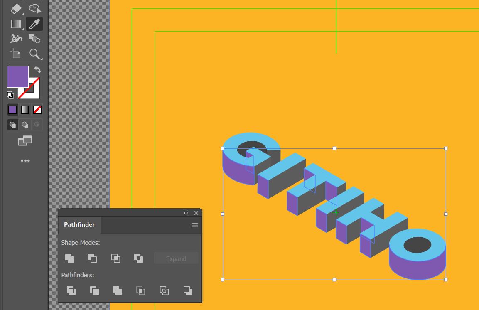The height and width of the screenshot is (310, 479).
Task: Switch to the Pathfinder tab
Action: point(79,225)
